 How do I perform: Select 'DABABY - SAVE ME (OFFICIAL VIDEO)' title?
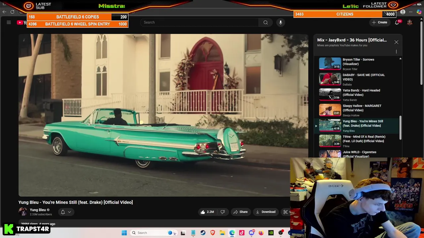[x=364, y=77]
